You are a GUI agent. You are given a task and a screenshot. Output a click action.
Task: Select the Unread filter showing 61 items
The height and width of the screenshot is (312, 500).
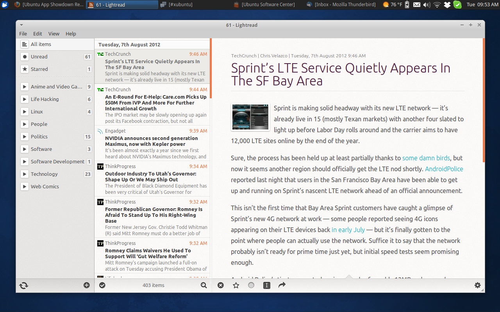pyautogui.click(x=39, y=57)
